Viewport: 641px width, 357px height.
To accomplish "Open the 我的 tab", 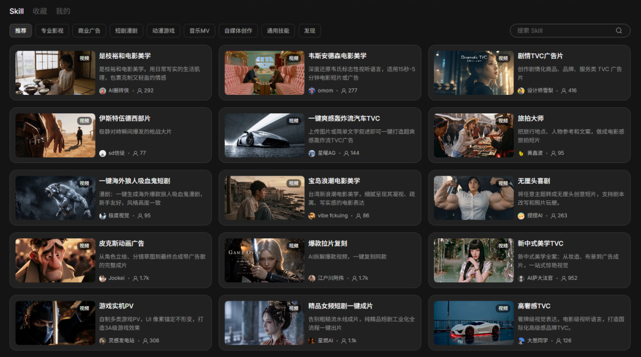I will click(63, 11).
